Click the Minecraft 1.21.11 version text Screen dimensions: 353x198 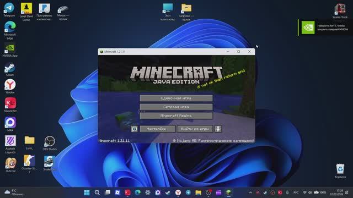click(114, 141)
